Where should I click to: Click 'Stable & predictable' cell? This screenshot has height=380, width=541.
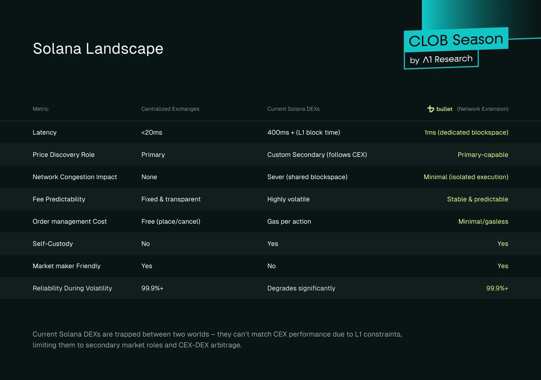click(477, 199)
